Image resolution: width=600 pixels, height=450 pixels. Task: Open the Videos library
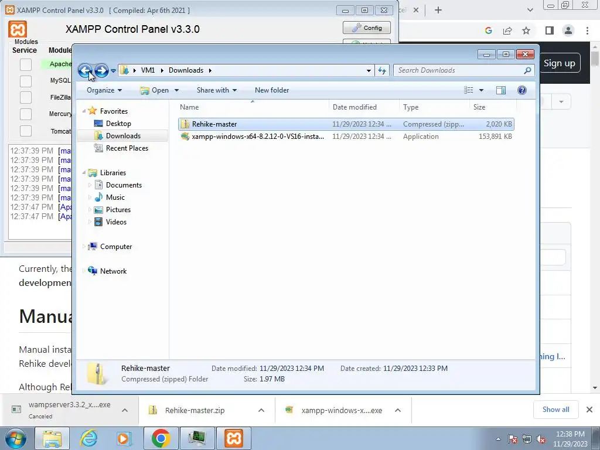(x=116, y=222)
